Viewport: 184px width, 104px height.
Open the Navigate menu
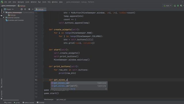pyautogui.click(x=21, y=2)
